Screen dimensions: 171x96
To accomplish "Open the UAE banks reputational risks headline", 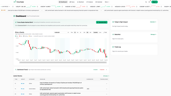I will point(62,89).
